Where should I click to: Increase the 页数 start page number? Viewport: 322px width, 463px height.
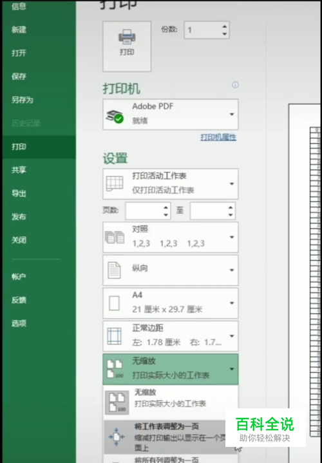(166, 207)
